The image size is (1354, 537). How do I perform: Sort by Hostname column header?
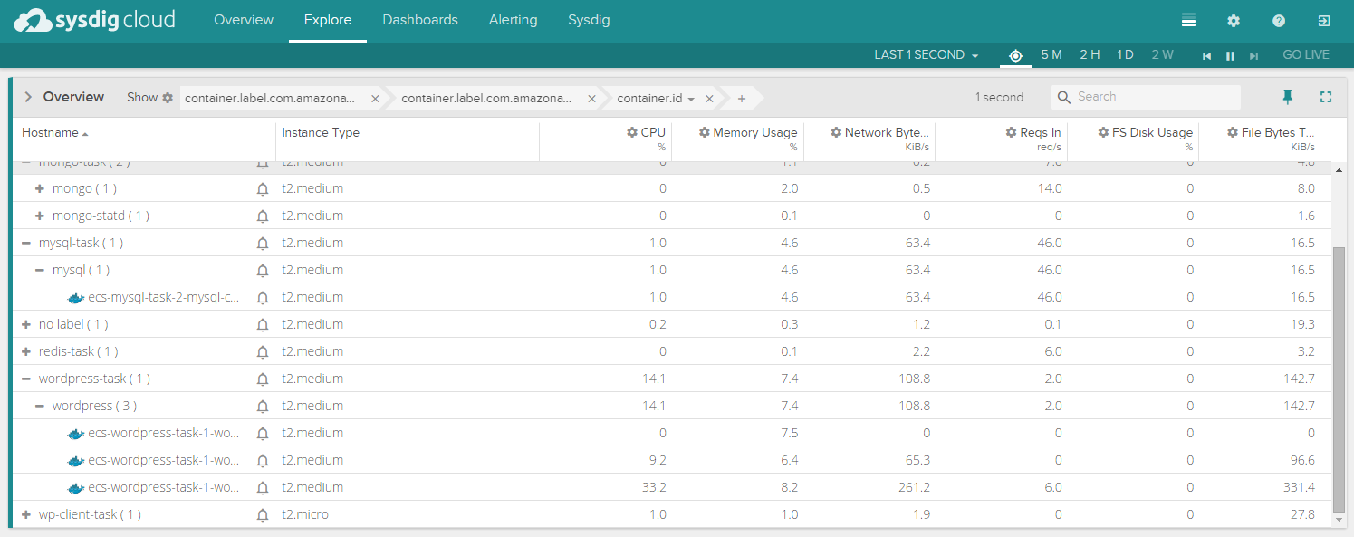pyautogui.click(x=55, y=133)
